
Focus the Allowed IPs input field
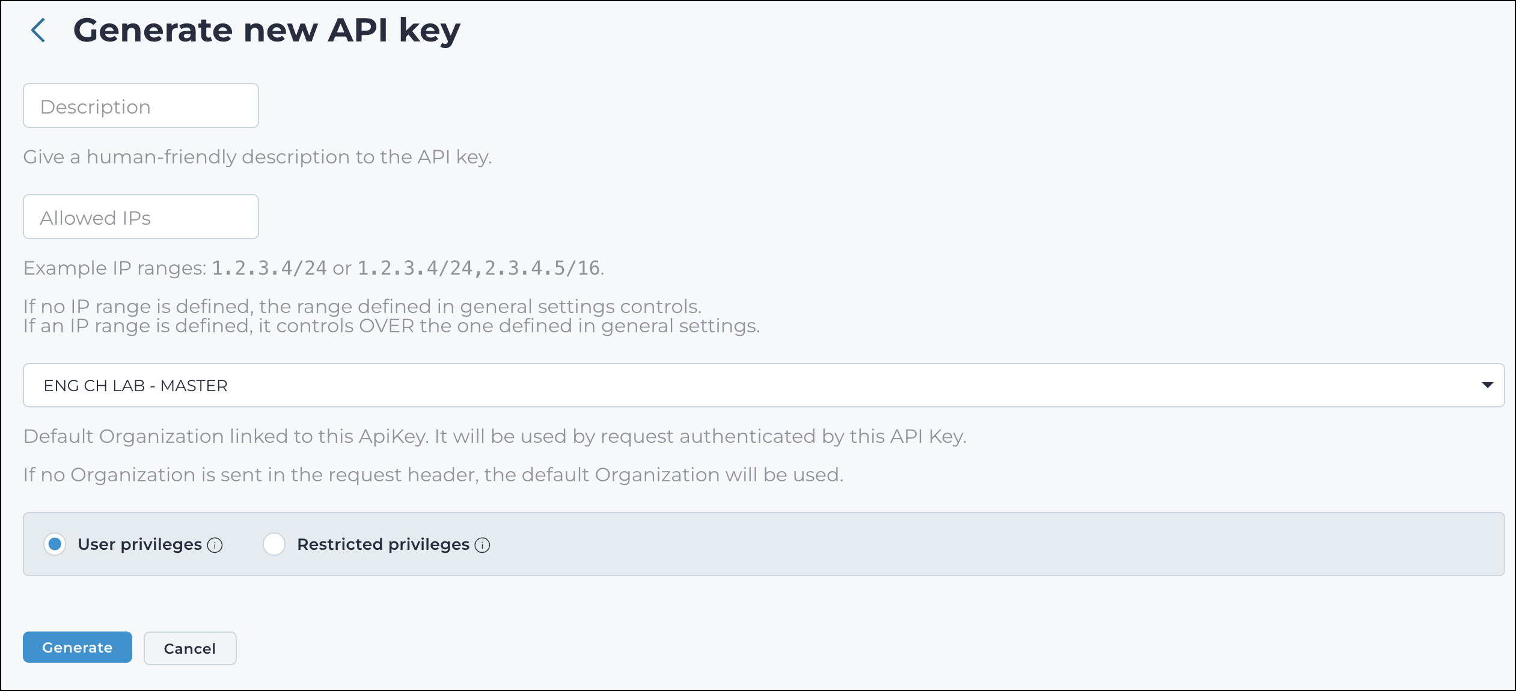tap(141, 217)
